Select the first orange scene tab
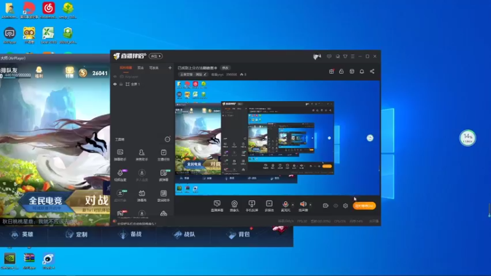This screenshot has height=276, width=491. tap(126, 68)
